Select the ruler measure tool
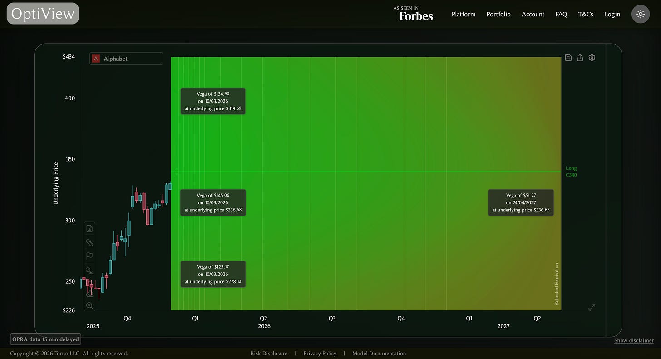The height and width of the screenshot is (359, 661). [89, 243]
